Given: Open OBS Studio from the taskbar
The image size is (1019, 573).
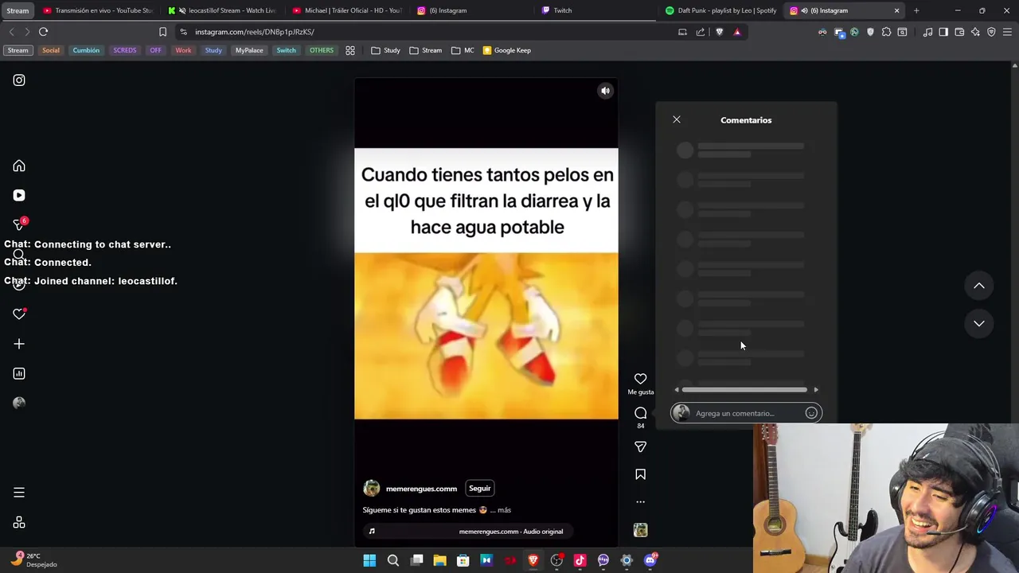Looking at the screenshot, I should pos(556,560).
